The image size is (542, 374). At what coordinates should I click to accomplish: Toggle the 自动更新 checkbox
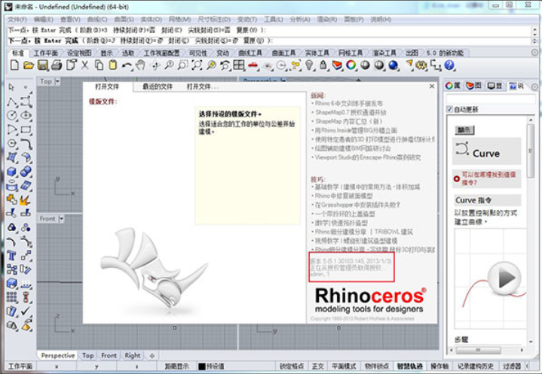tap(450, 110)
